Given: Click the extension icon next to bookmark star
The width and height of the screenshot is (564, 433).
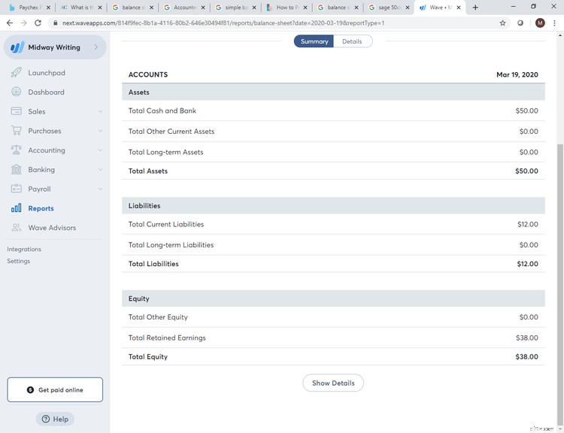Looking at the screenshot, I should (520, 23).
